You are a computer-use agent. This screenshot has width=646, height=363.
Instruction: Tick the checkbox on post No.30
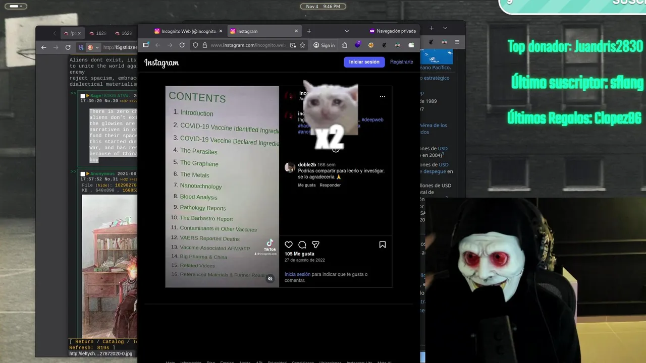coord(83,96)
